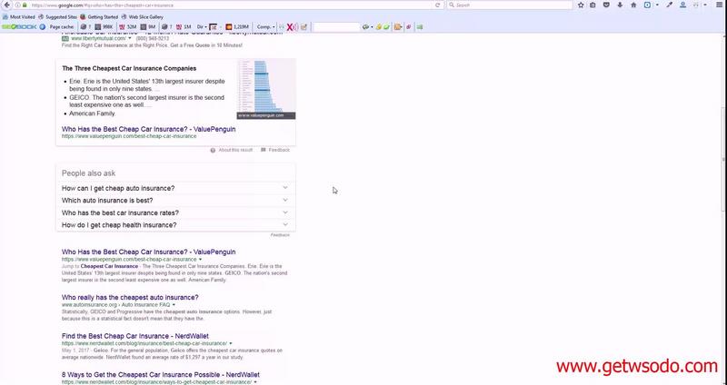Reload the page with the refresh icon
This screenshot has width=727, height=385.
click(x=437, y=5)
